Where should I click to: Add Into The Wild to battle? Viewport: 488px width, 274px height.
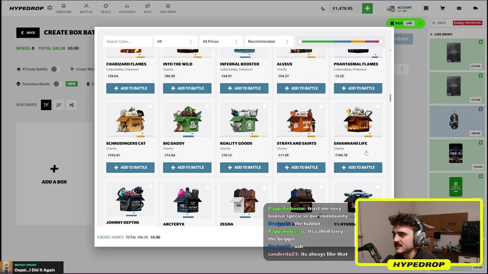187,88
